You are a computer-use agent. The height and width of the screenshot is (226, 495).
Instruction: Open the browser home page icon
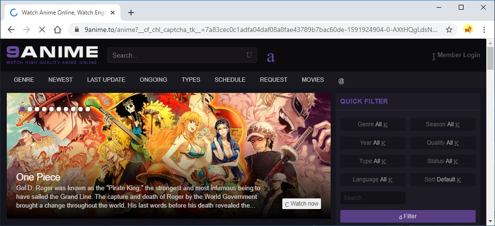click(57, 30)
